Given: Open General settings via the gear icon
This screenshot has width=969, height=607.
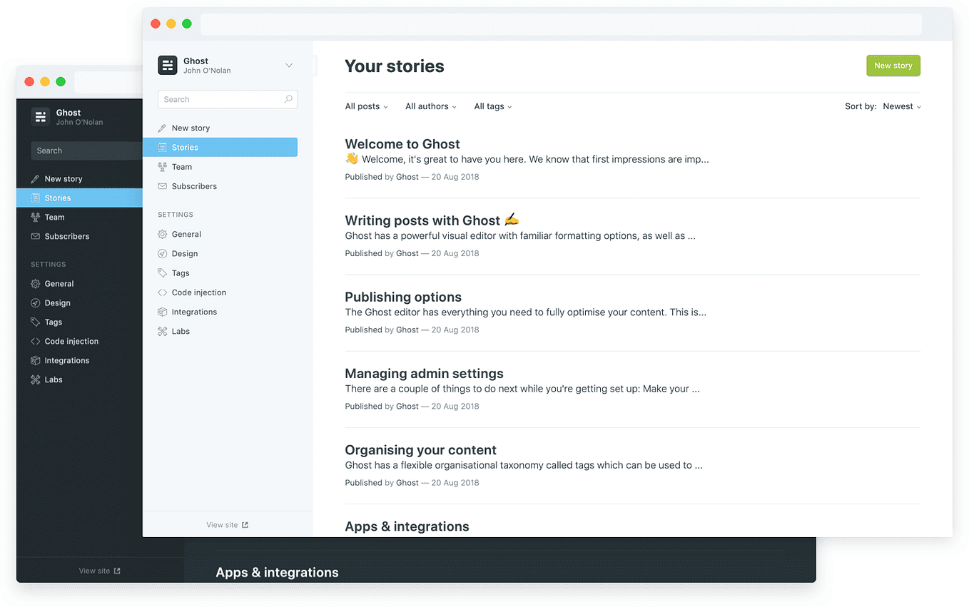Looking at the screenshot, I should coord(163,234).
